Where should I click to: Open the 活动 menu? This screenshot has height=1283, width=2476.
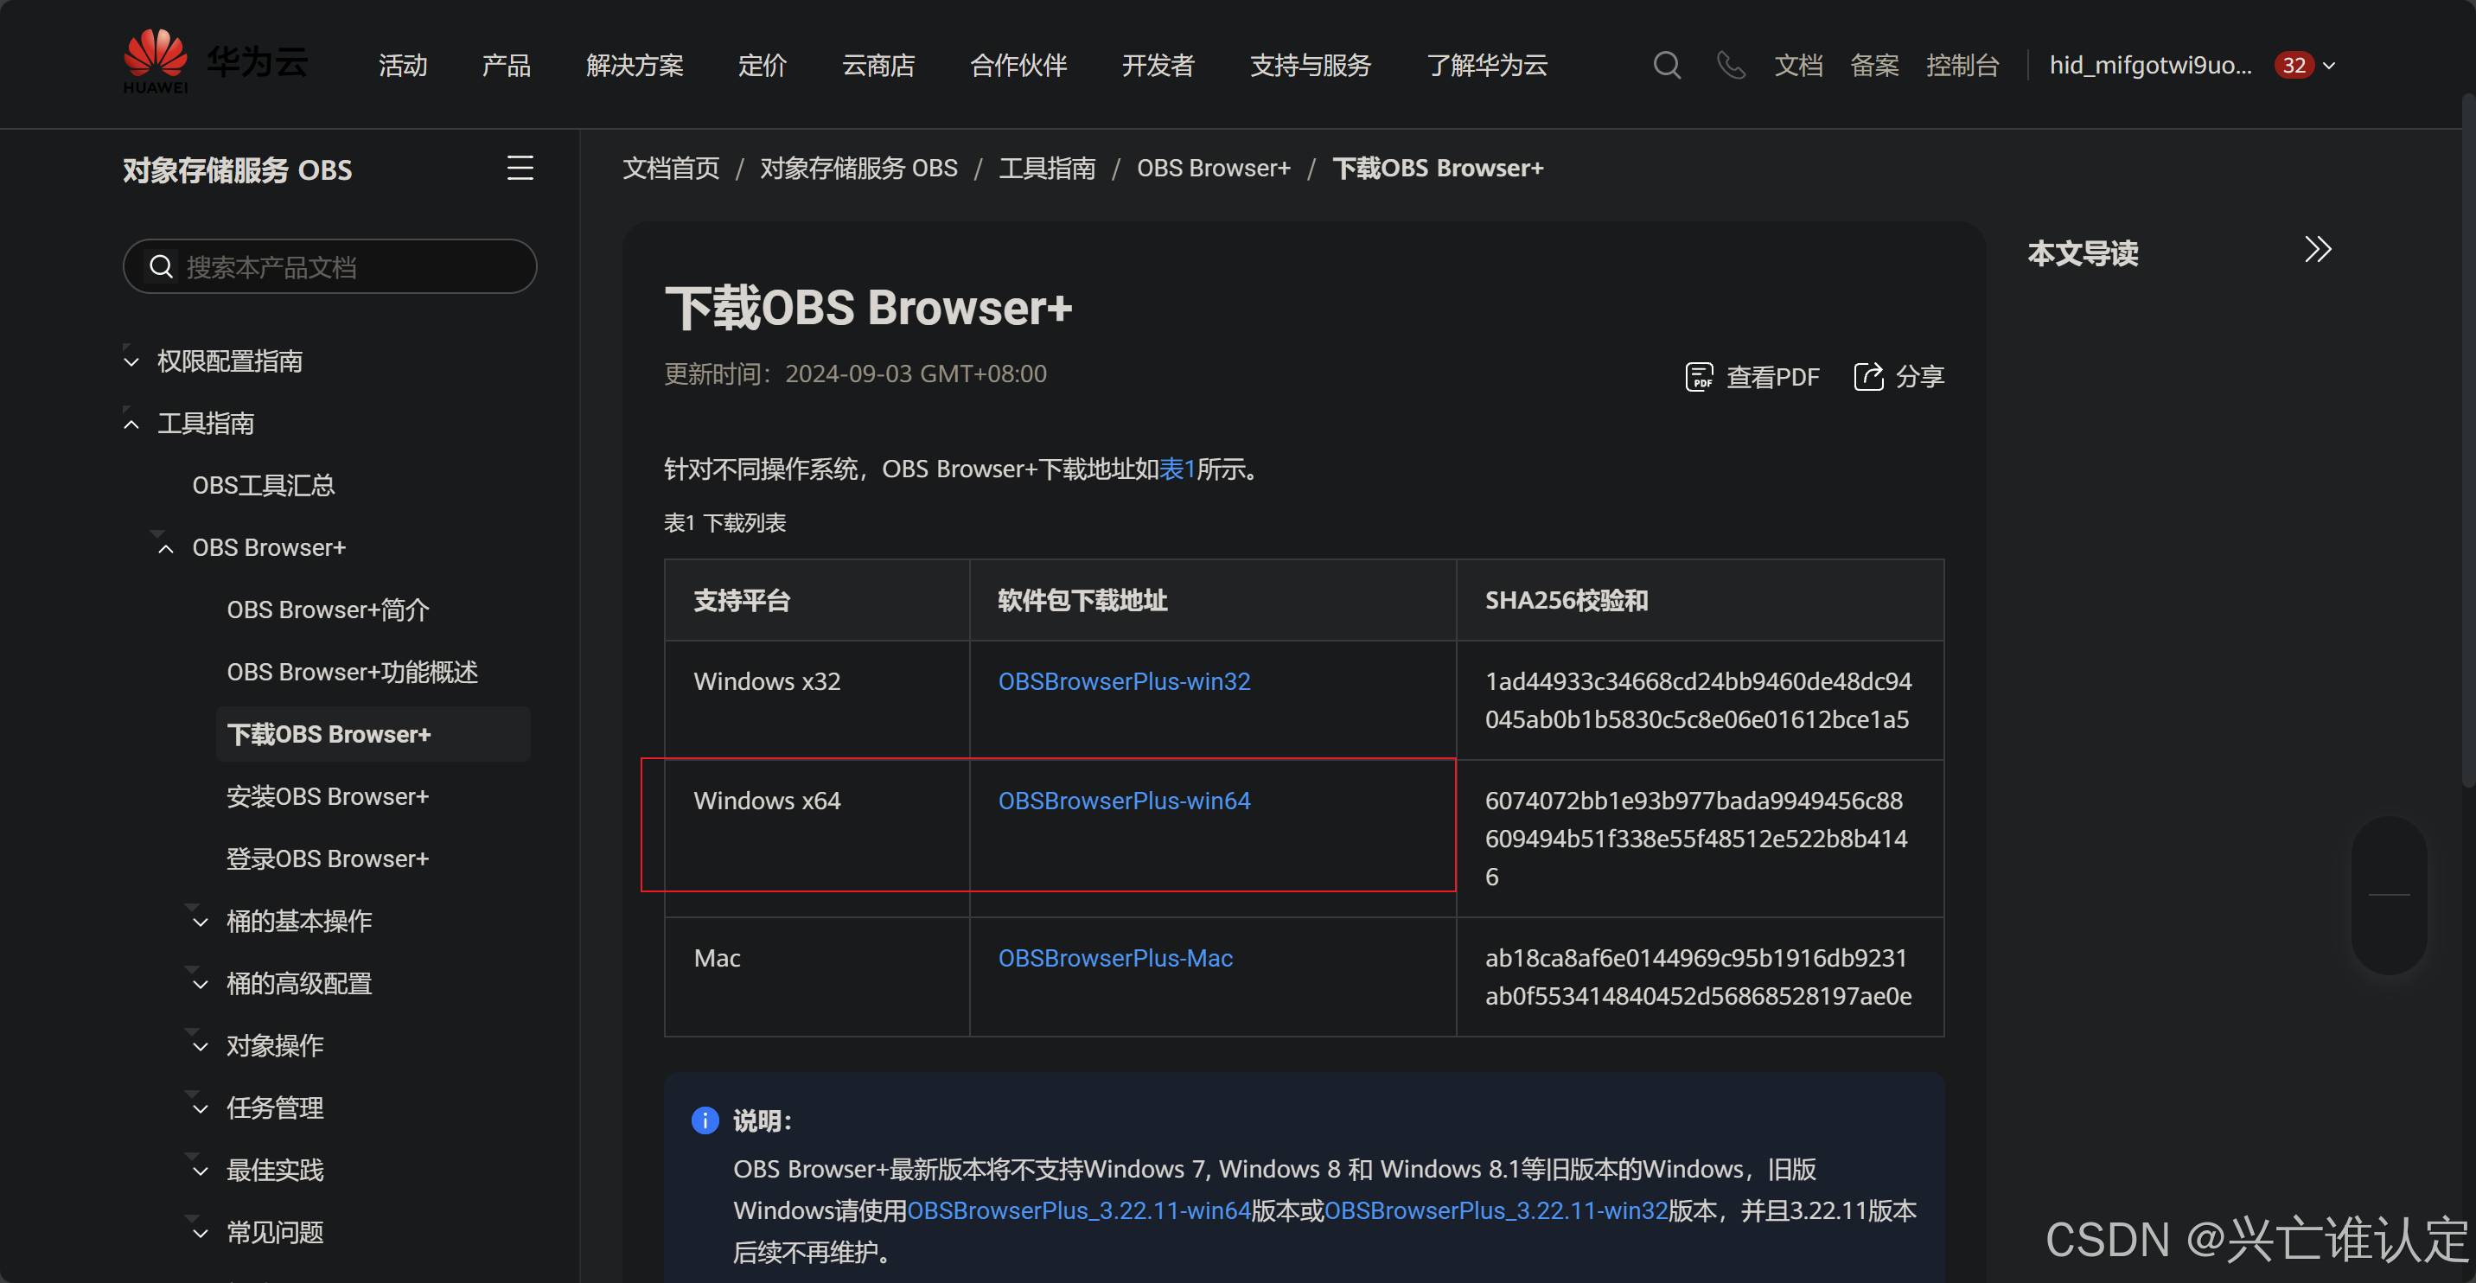(x=403, y=66)
